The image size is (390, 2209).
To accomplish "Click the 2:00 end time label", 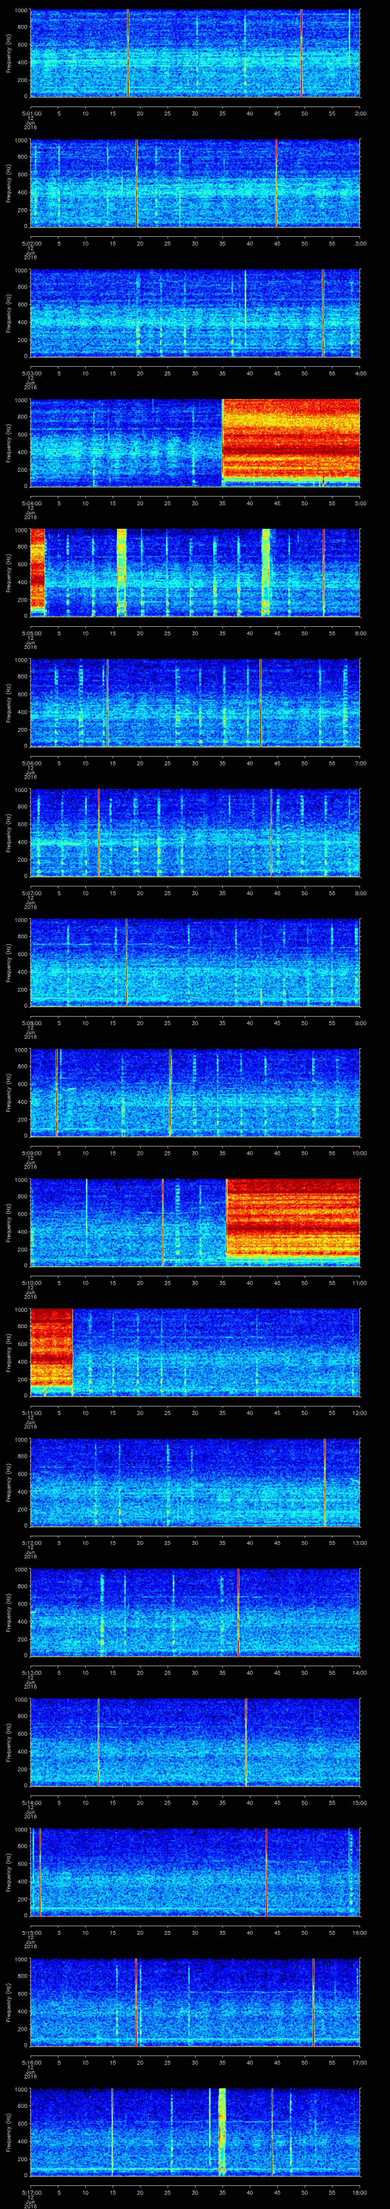I will (360, 113).
